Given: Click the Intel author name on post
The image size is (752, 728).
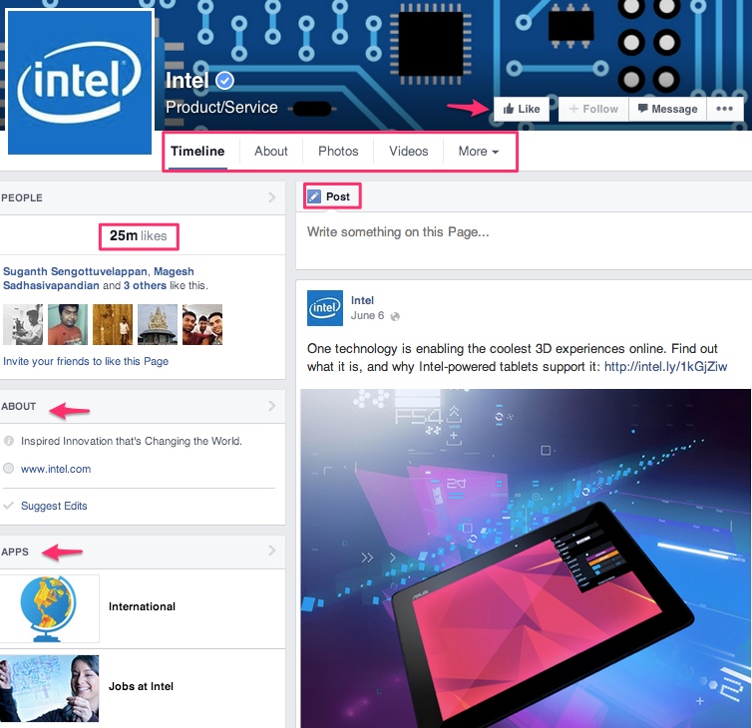Looking at the screenshot, I should click(362, 301).
